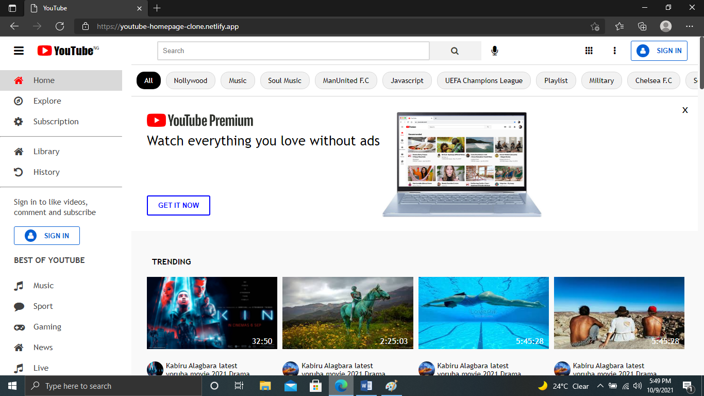Select the Javascript filter chip
The image size is (704, 396).
pos(407,80)
